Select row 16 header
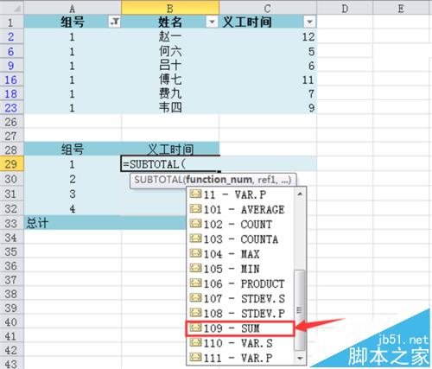The image size is (432, 369). pos(11,80)
